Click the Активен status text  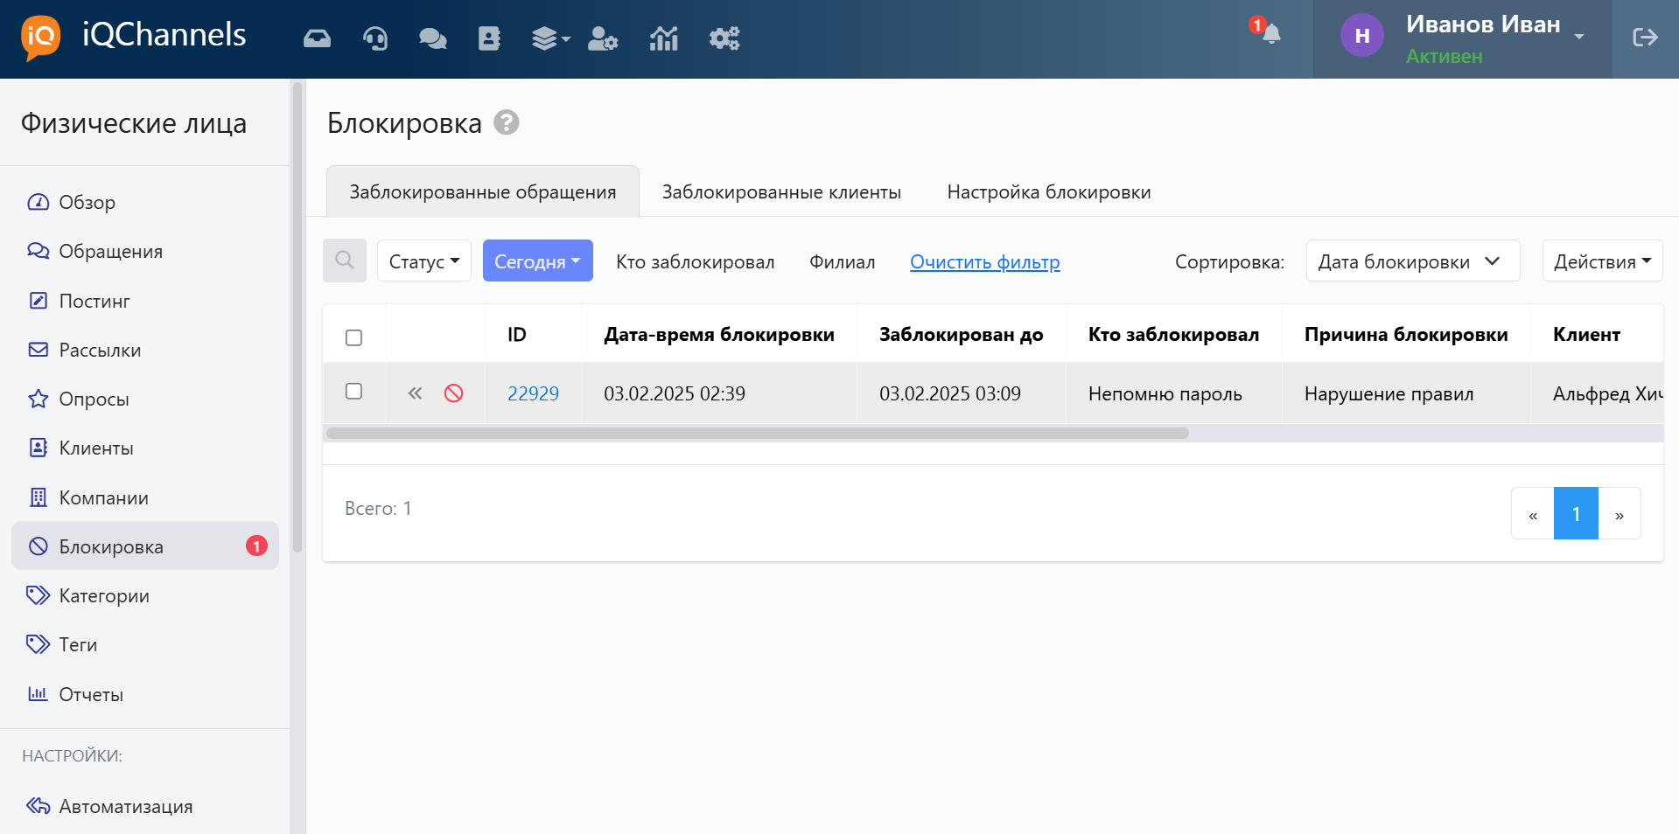1444,56
